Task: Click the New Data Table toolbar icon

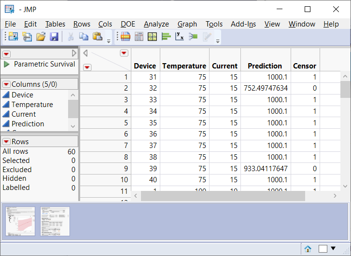Action: pos(13,37)
